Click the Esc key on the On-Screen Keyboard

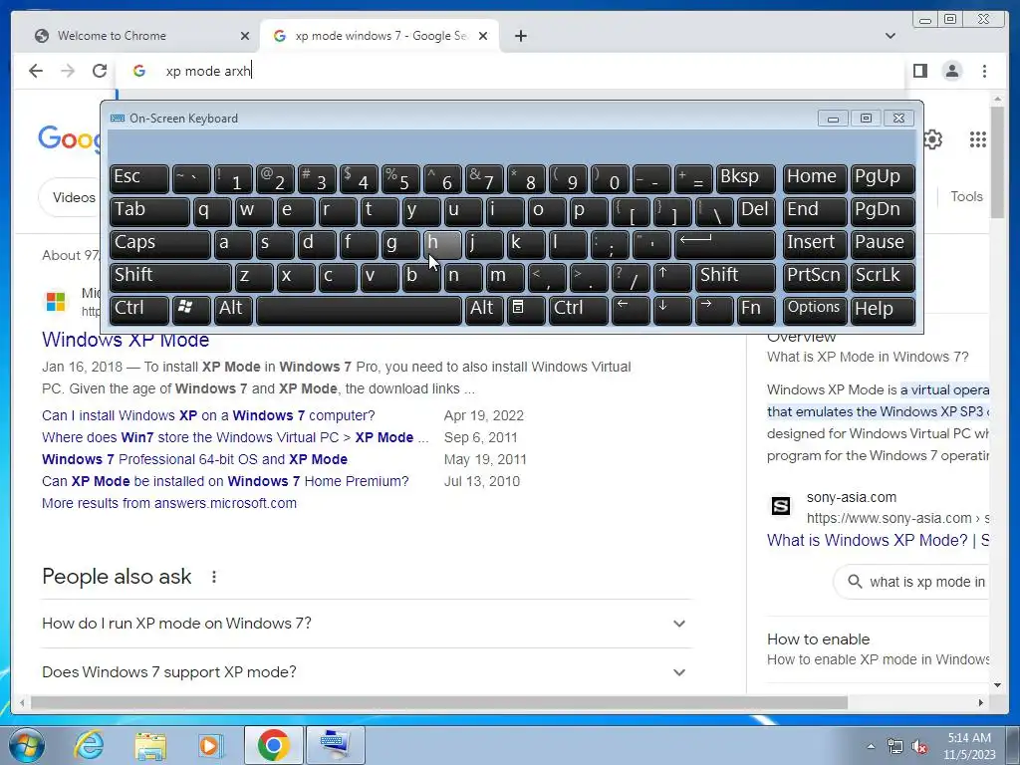[139, 178]
